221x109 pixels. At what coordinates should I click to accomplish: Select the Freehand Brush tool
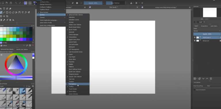tap(1, 12)
